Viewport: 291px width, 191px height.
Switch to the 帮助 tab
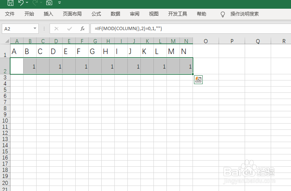tap(201, 14)
